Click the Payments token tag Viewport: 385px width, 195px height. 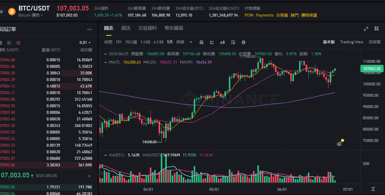(x=265, y=15)
